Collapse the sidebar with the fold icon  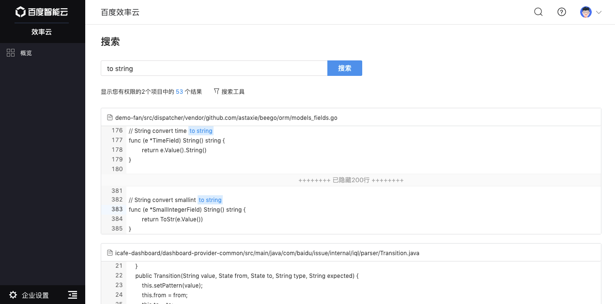73,295
